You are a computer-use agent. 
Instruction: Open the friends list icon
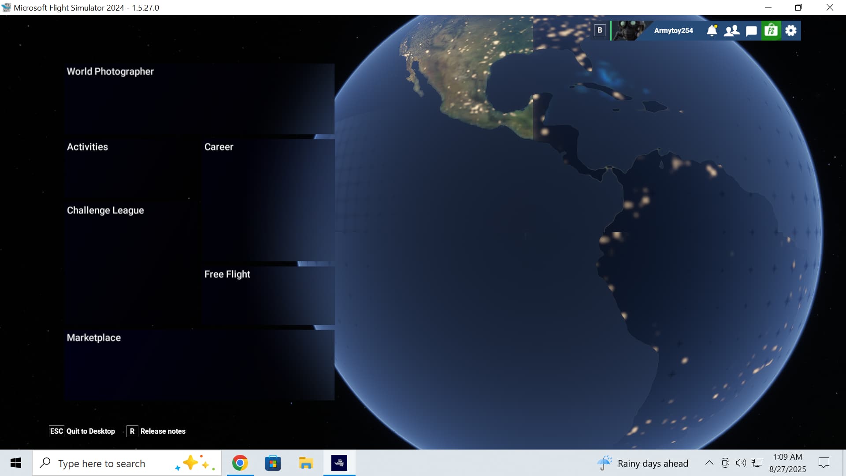click(731, 30)
